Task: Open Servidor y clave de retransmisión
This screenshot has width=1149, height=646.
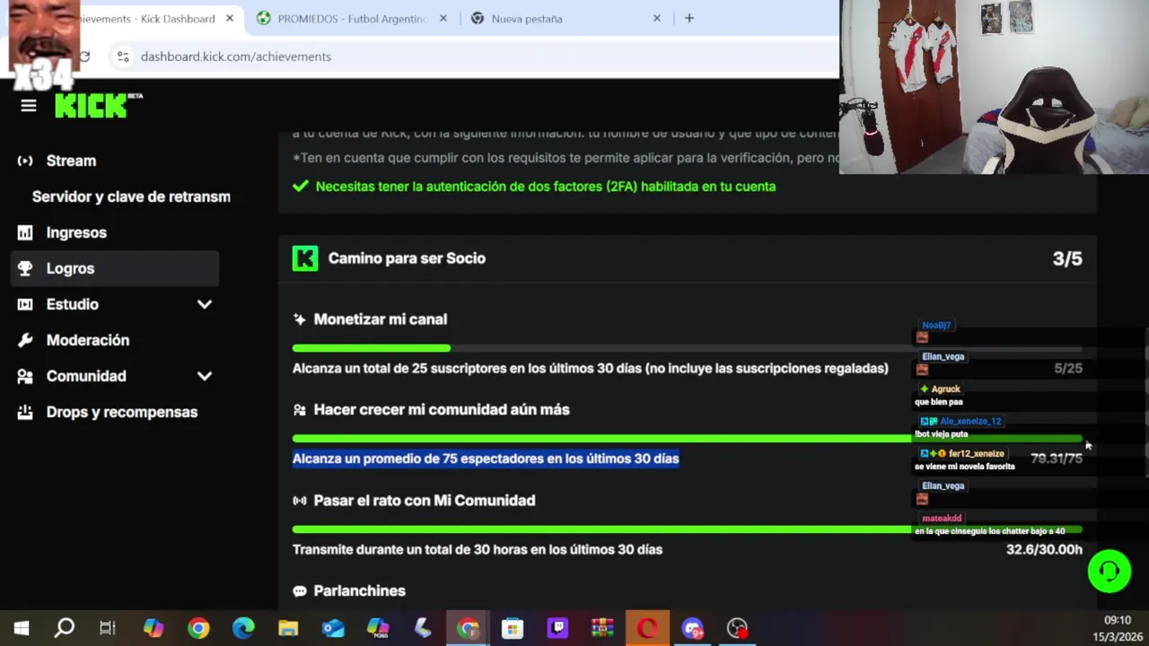Action: [x=131, y=196]
